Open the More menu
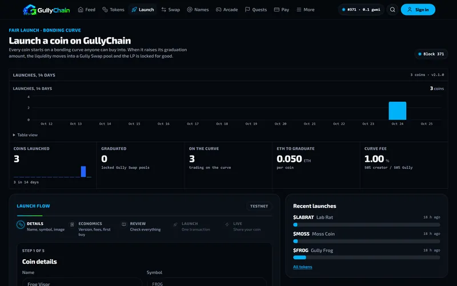The height and width of the screenshot is (286, 457). click(306, 10)
